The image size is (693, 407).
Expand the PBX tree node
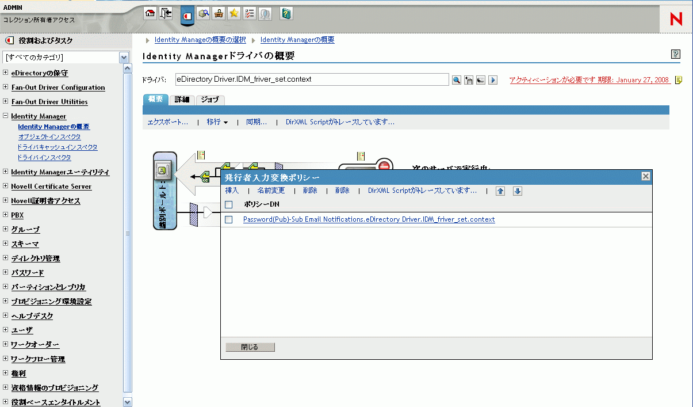pyautogui.click(x=5, y=215)
